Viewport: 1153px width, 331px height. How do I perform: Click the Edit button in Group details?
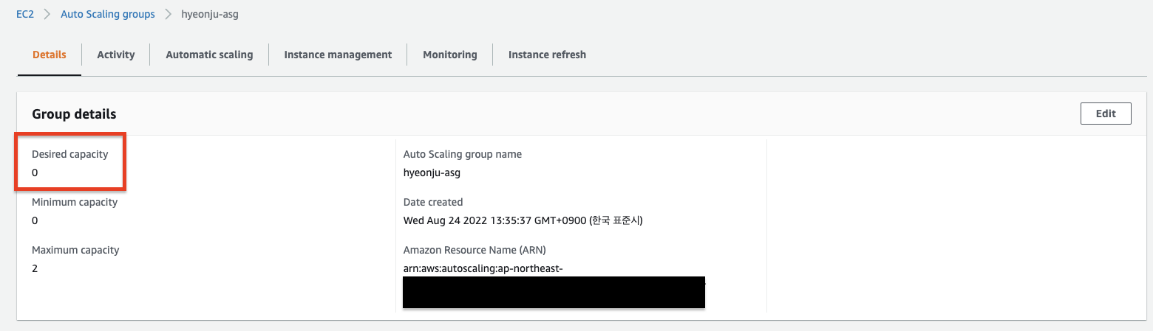[x=1106, y=114]
